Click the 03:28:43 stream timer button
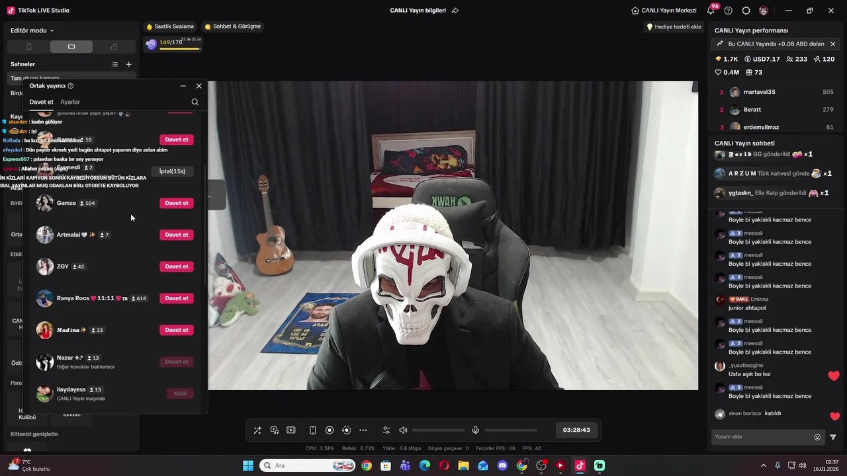This screenshot has width=847, height=476. point(576,430)
